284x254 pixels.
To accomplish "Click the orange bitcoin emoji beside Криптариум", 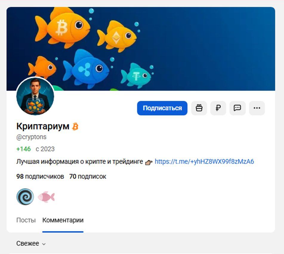I will click(x=75, y=127).
